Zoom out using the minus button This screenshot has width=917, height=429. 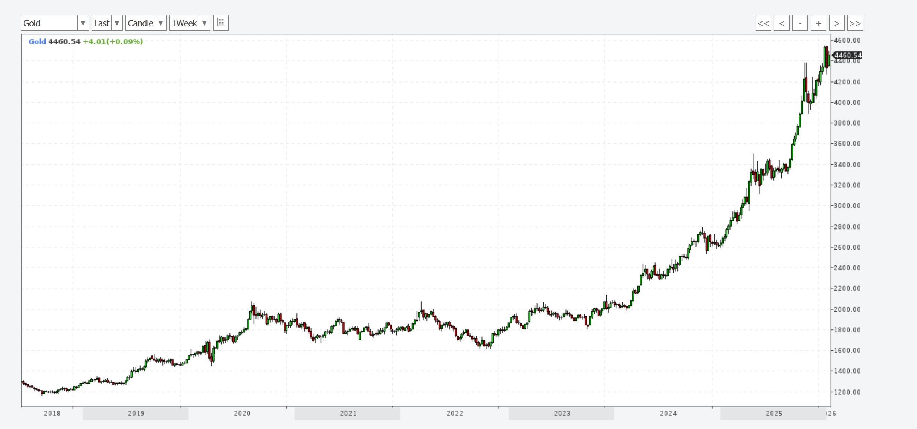[x=800, y=23]
